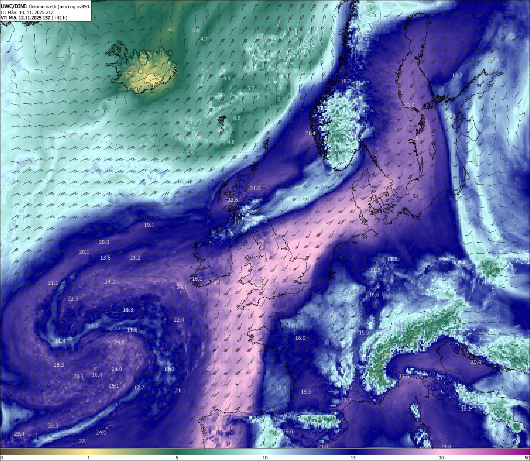The height and width of the screenshot is (461, 530).
Task: Click the 22.3 map value
Action: point(53,425)
